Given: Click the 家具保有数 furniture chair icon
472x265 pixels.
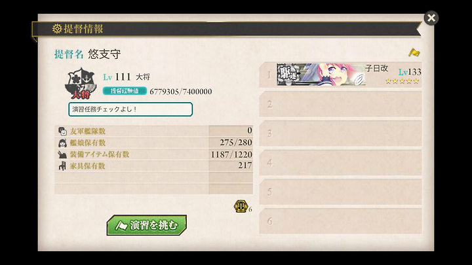Looking at the screenshot, I should click(x=62, y=166).
